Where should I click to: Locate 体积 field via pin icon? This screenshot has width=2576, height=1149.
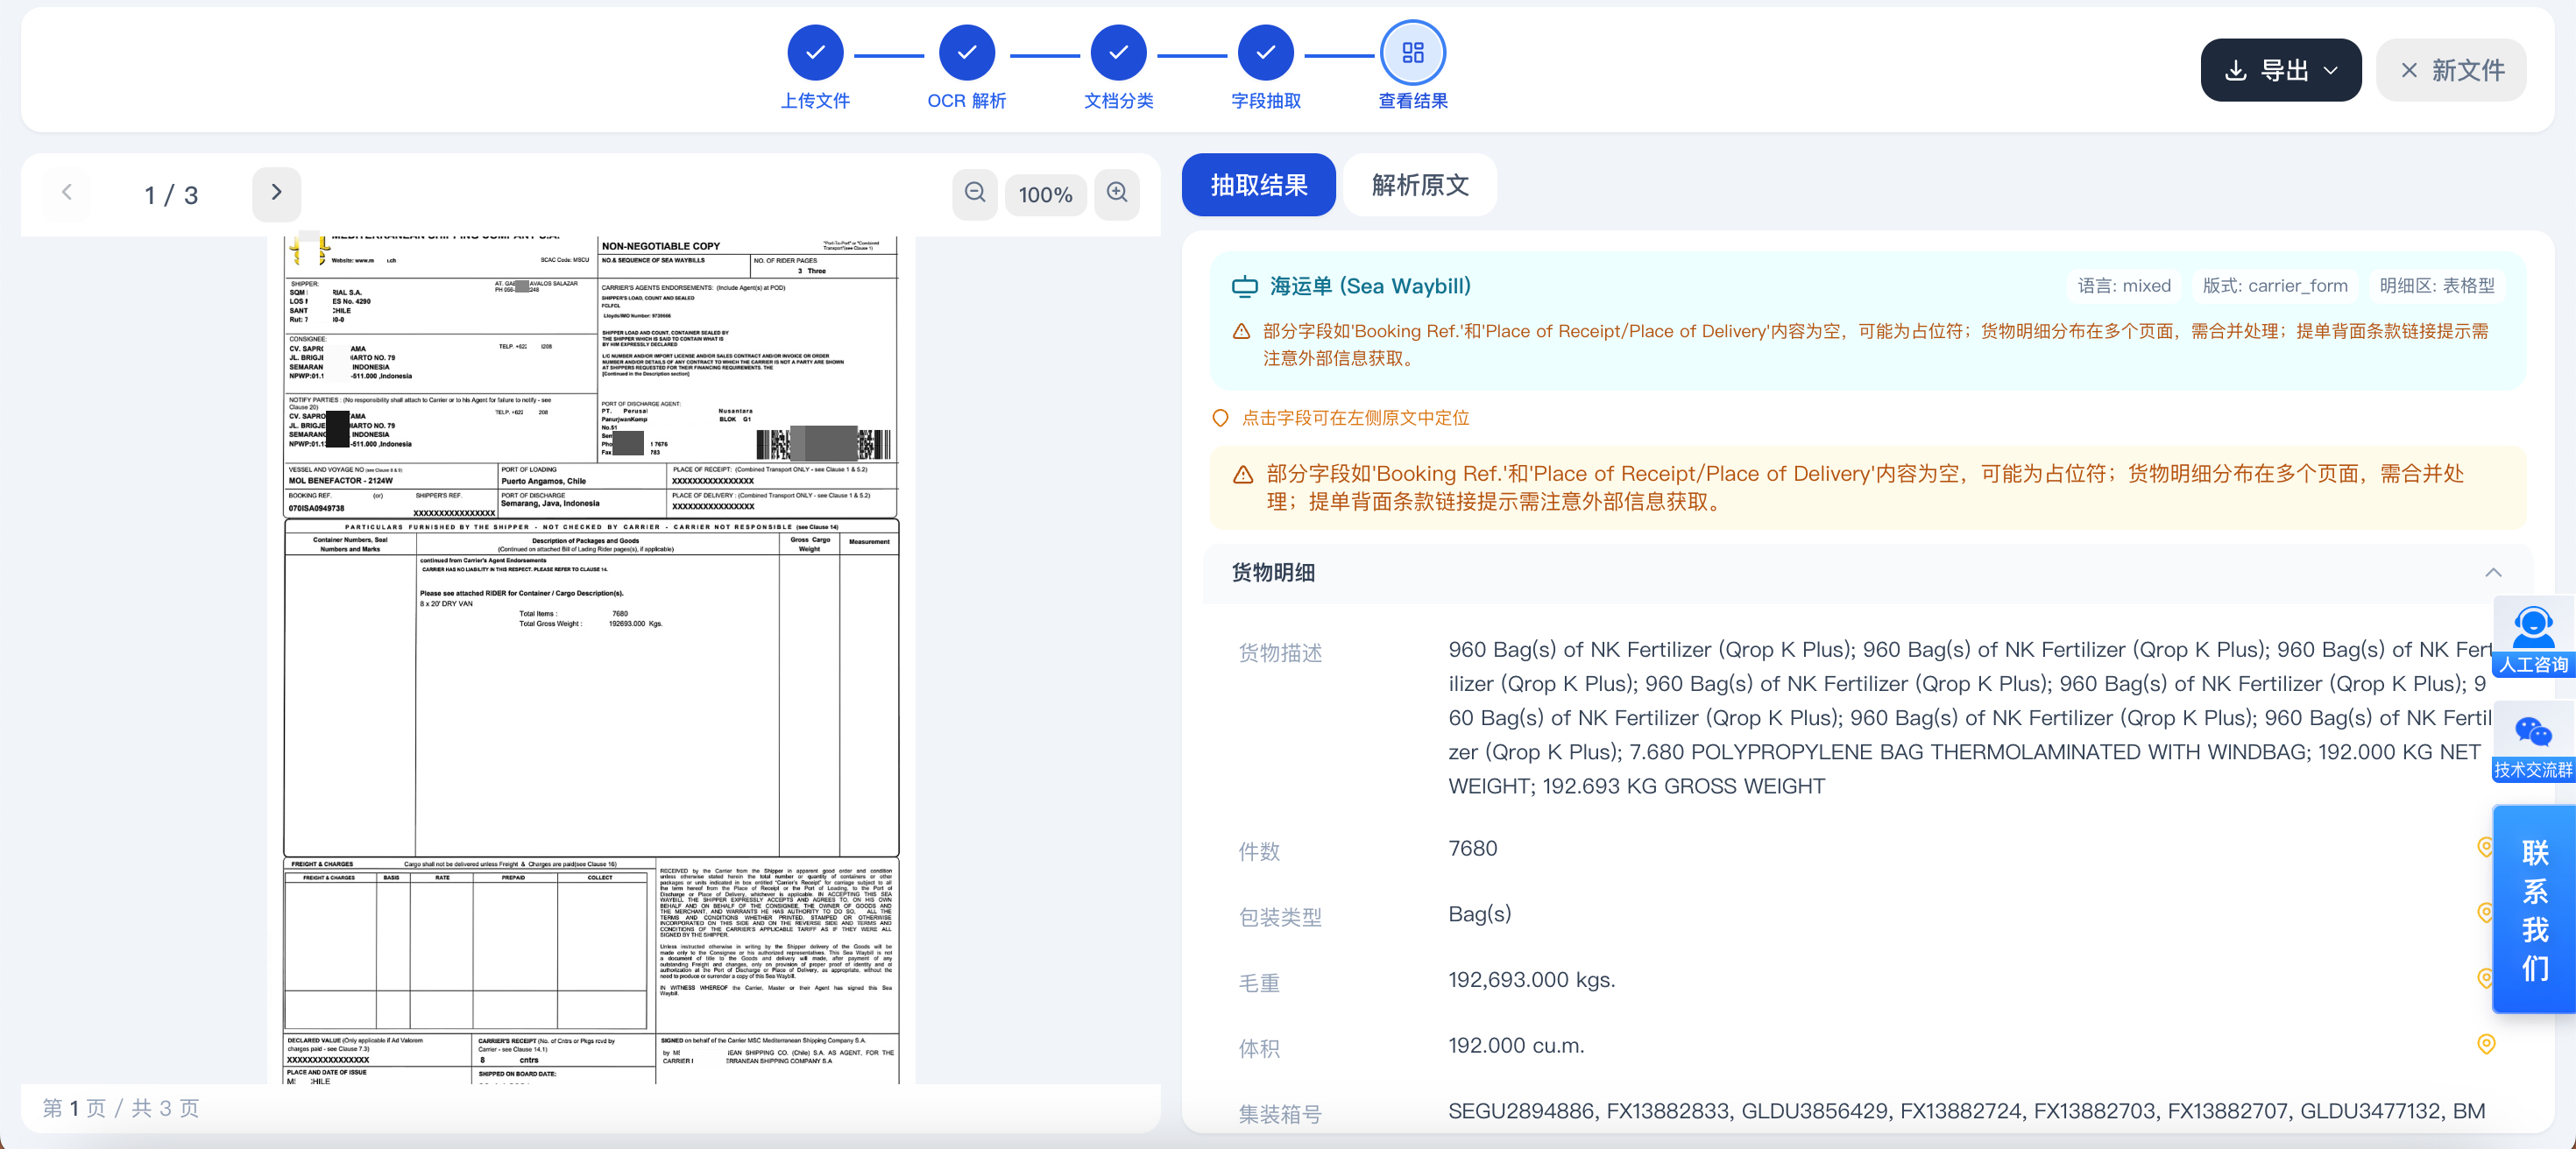(2485, 1044)
